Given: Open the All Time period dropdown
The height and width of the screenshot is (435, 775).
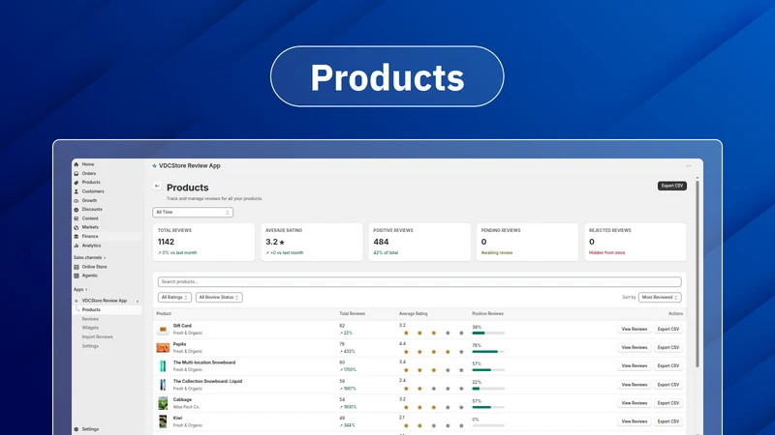Looking at the screenshot, I should pos(193,212).
